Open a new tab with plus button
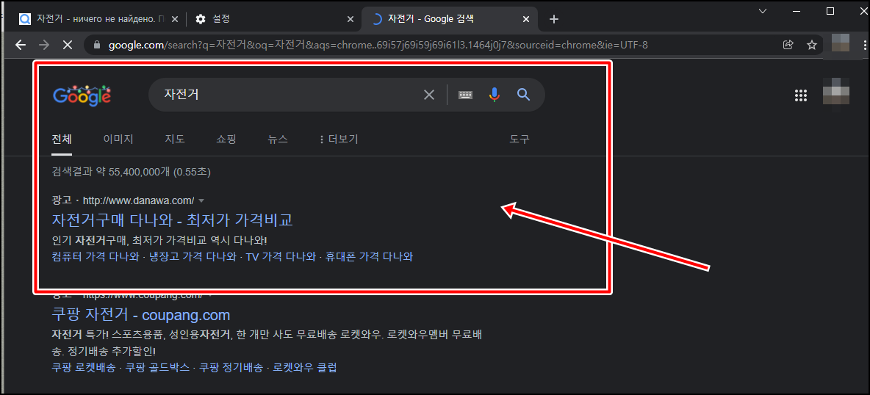 click(x=554, y=19)
